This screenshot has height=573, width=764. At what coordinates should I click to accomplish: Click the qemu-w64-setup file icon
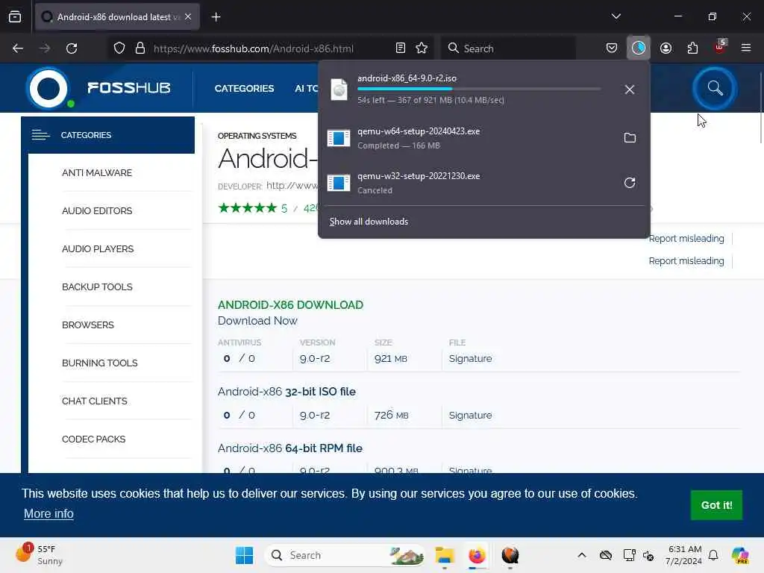click(339, 138)
